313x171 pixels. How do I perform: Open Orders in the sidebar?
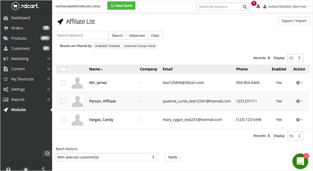pyautogui.click(x=17, y=28)
